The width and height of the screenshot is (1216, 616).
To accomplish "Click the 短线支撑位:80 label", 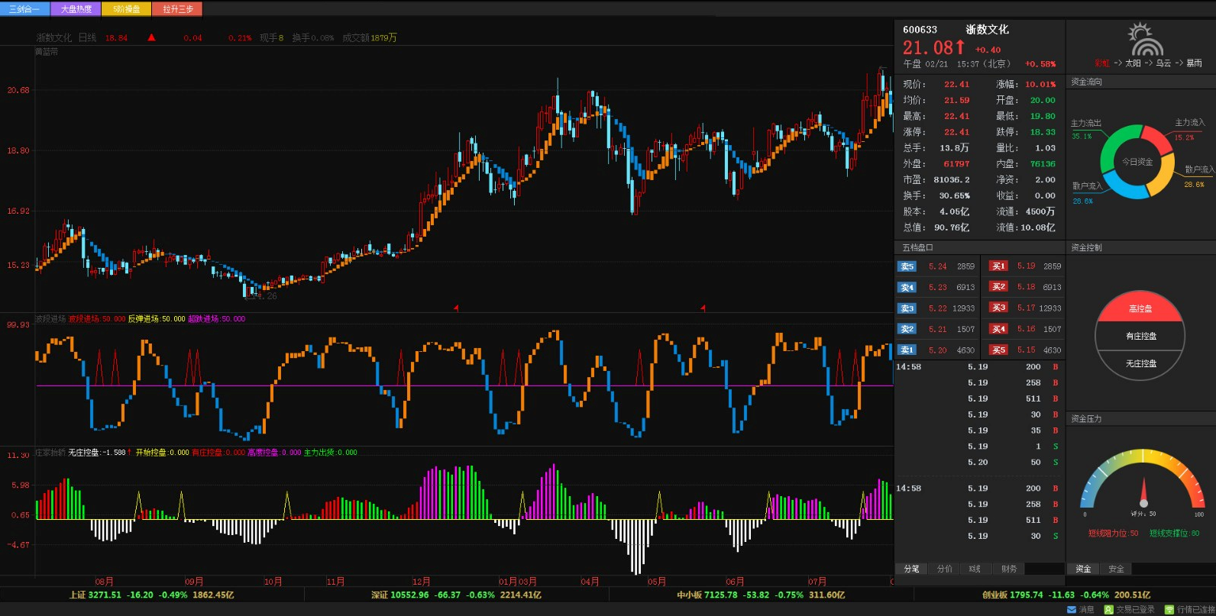I will [1175, 534].
